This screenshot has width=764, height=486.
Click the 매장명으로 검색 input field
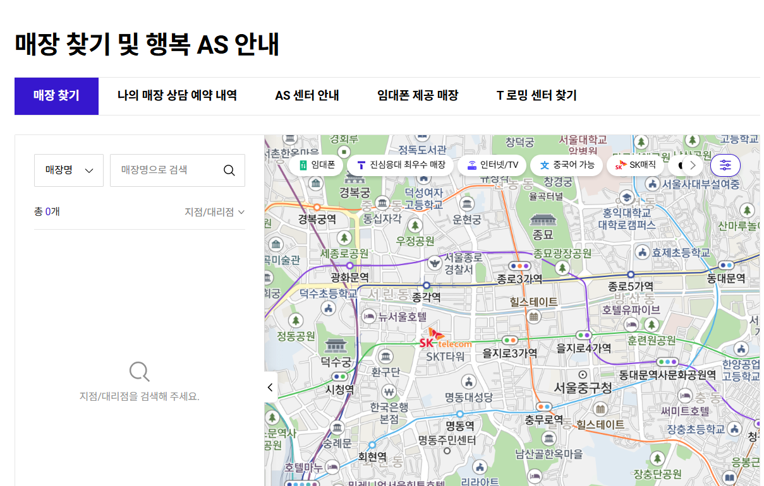178,170
